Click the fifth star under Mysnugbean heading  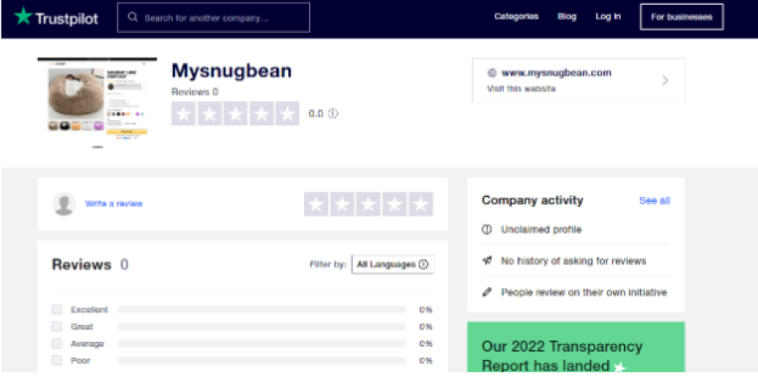click(287, 114)
